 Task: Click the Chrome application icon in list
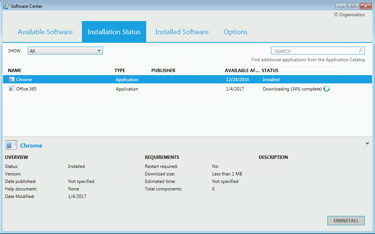(12, 80)
